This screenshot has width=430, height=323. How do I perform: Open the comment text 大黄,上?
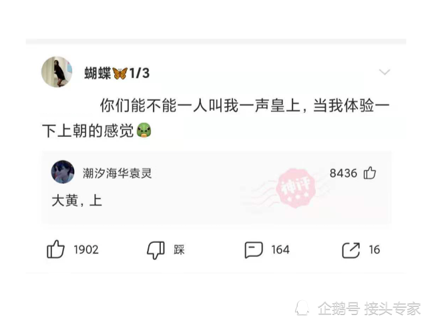[77, 201]
